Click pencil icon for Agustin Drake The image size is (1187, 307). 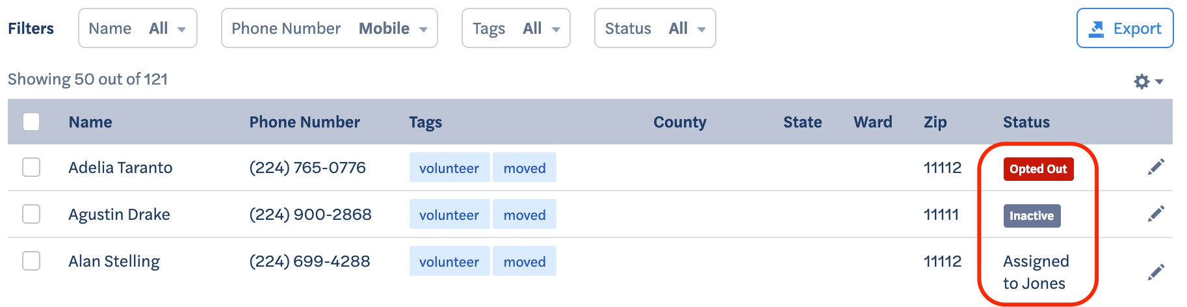click(1156, 214)
